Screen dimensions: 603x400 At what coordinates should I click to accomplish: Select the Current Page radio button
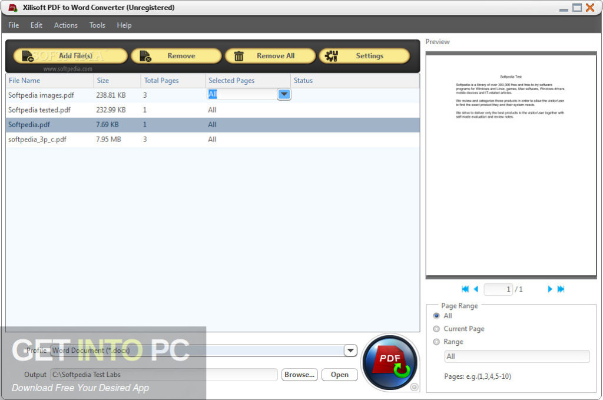(x=436, y=329)
